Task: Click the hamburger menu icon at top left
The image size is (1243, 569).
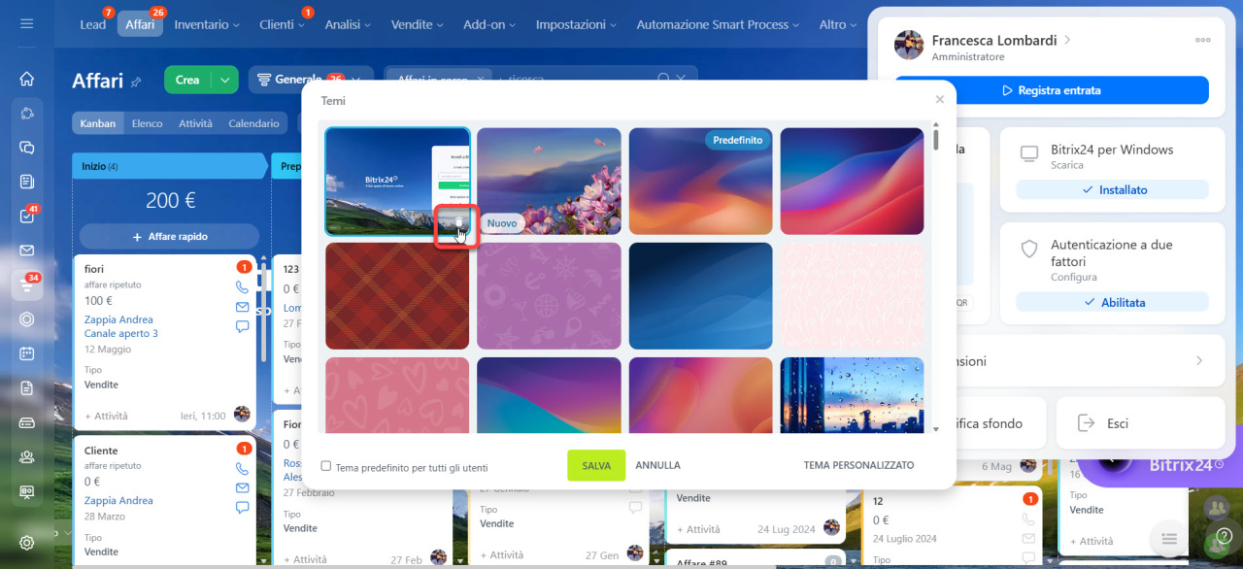Action: (x=26, y=23)
